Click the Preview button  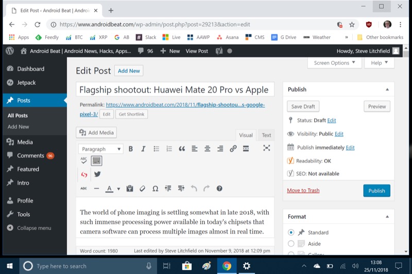(377, 106)
